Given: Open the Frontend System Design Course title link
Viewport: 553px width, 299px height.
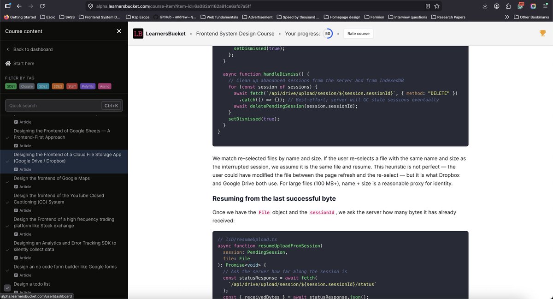Looking at the screenshot, I should 235,34.
